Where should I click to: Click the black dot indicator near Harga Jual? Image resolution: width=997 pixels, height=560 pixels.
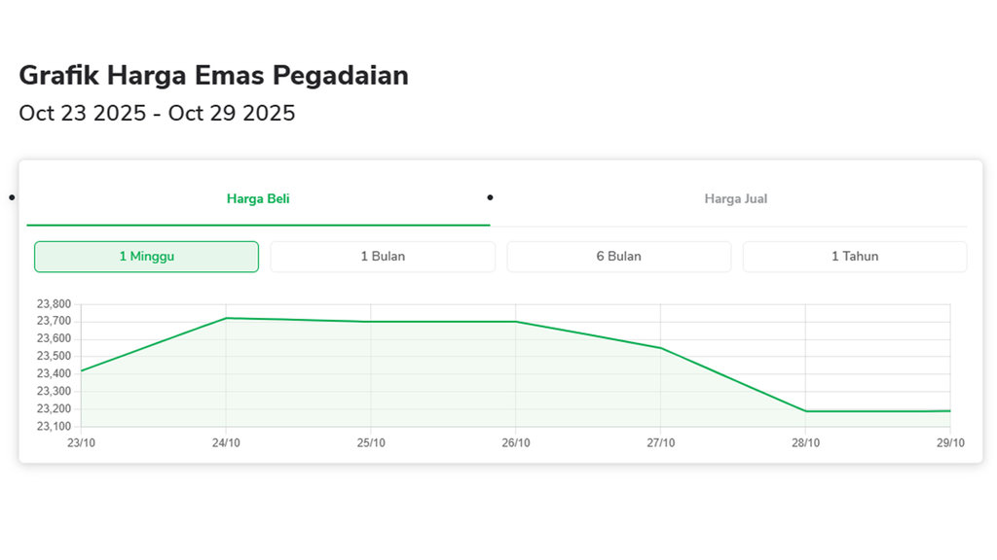click(490, 198)
